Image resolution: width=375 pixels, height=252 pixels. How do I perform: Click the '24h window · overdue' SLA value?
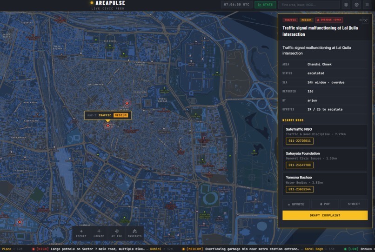coord(326,82)
